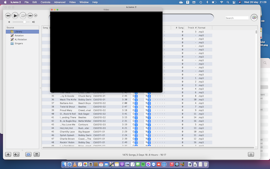270x169 pixels.
Task: Click the rewind previous-track button
Action: click(x=8, y=16)
